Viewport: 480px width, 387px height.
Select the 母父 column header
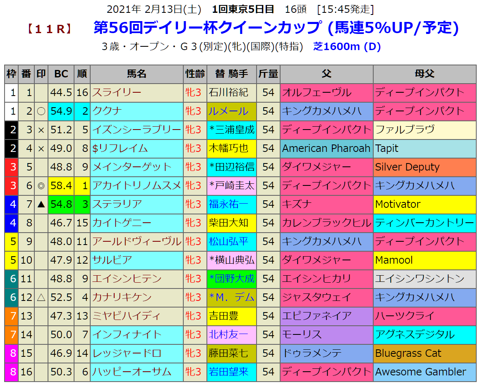pyautogui.click(x=424, y=74)
